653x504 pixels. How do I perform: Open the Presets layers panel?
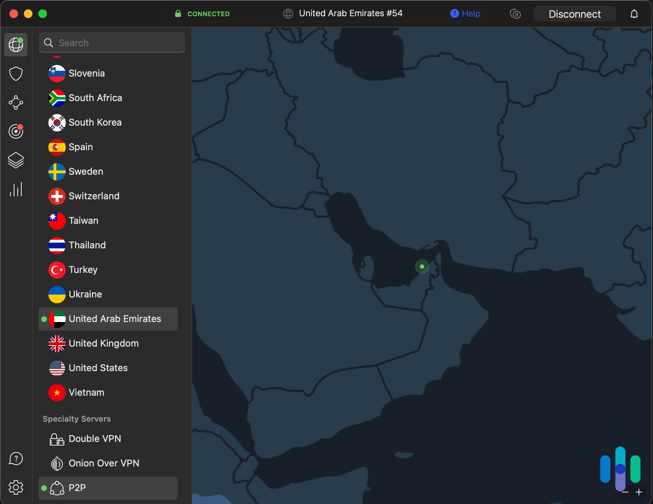click(x=16, y=160)
